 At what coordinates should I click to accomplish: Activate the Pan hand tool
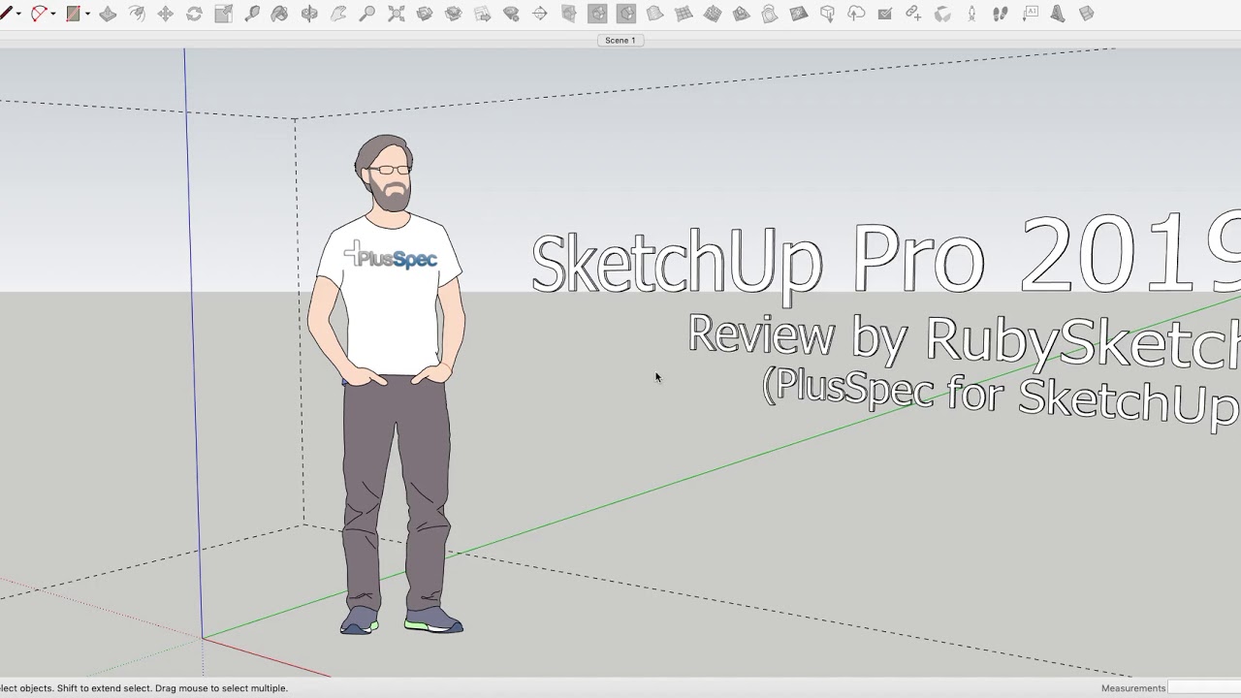click(x=338, y=14)
